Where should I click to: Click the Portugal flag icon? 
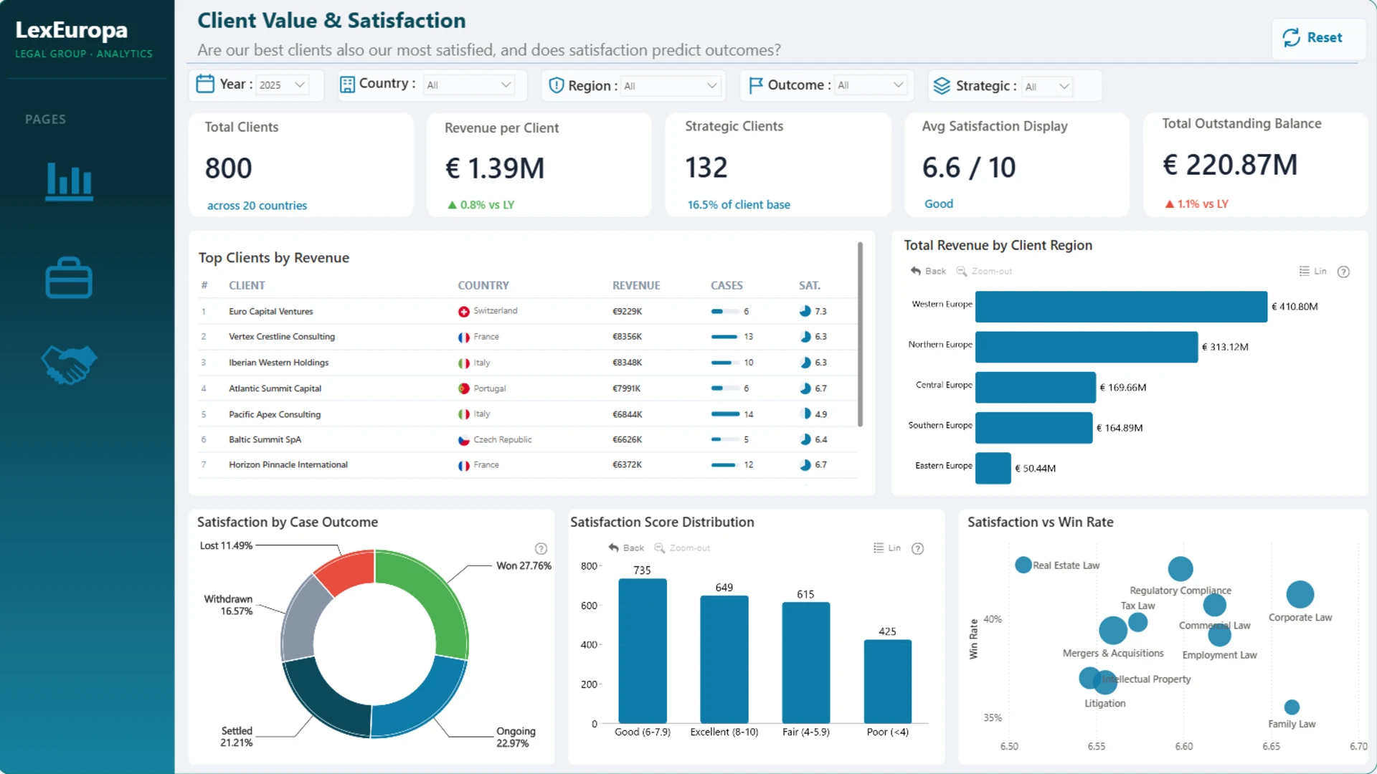pyautogui.click(x=464, y=388)
